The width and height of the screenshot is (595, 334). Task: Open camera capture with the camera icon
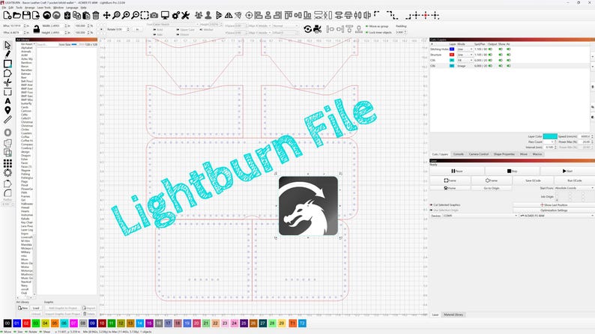click(x=154, y=15)
